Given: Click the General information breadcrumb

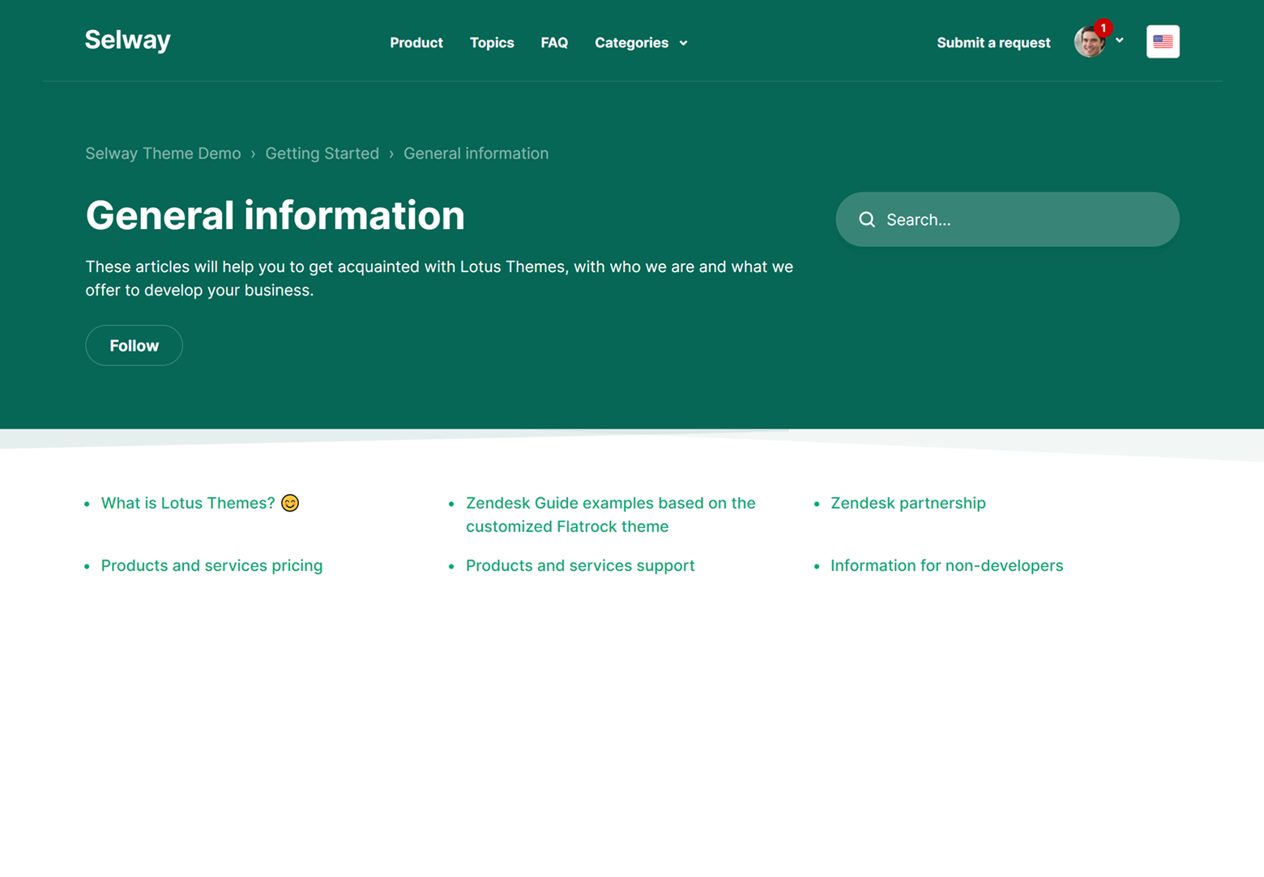Looking at the screenshot, I should coord(476,153).
